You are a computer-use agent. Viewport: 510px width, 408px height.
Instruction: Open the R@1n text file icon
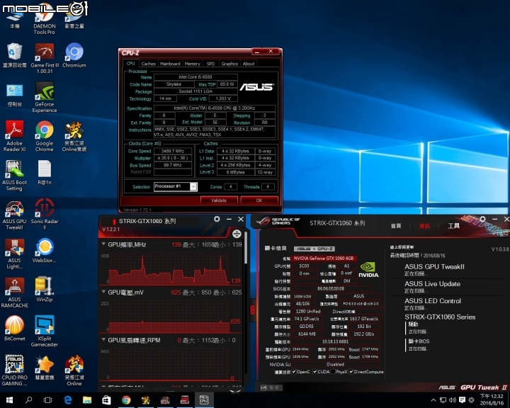44,172
